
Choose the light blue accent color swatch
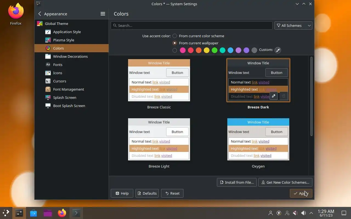pyautogui.click(x=230, y=50)
